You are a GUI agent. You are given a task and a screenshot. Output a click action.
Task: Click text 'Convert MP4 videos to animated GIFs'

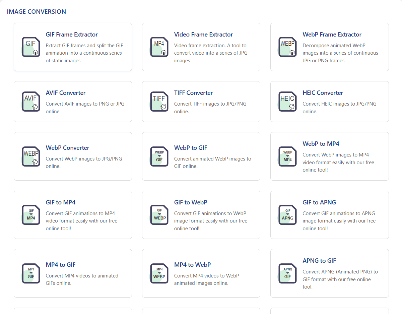click(x=82, y=279)
